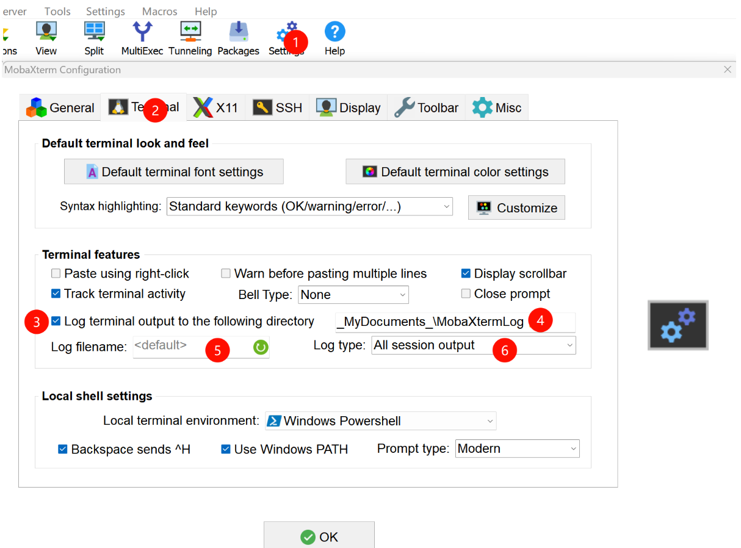Confirm configuration with the OK button
The height and width of the screenshot is (548, 741).
point(319,536)
